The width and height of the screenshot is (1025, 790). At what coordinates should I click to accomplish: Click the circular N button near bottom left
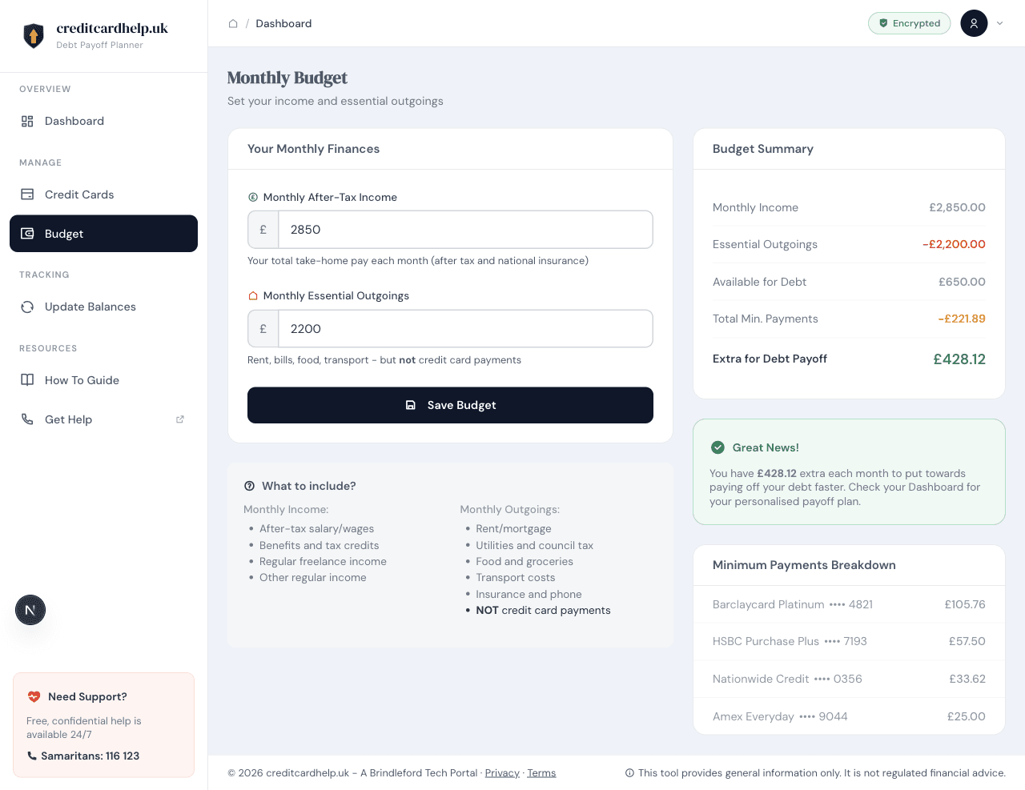pyautogui.click(x=30, y=610)
